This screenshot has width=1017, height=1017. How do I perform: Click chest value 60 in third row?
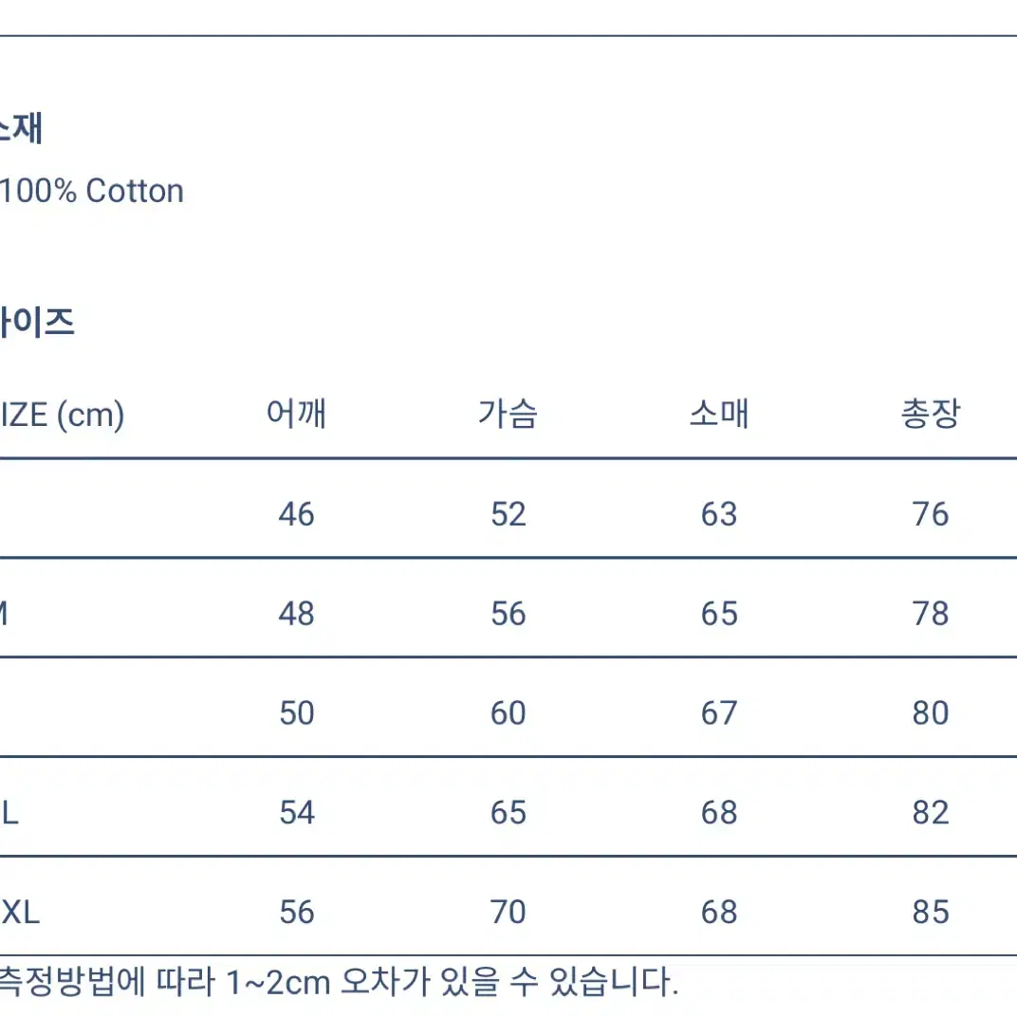tap(508, 713)
